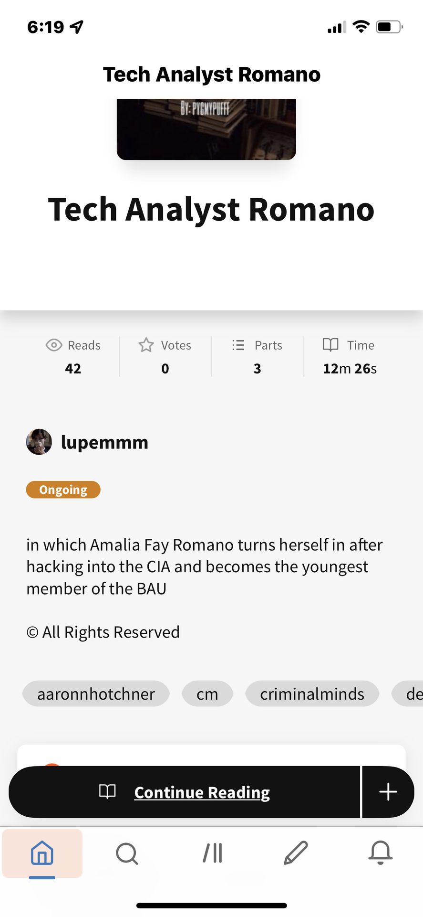The height and width of the screenshot is (917, 423).
Task: Tap the Reads eye icon
Action: tap(54, 345)
